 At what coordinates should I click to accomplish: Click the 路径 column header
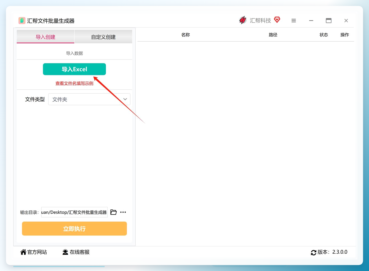pyautogui.click(x=273, y=35)
